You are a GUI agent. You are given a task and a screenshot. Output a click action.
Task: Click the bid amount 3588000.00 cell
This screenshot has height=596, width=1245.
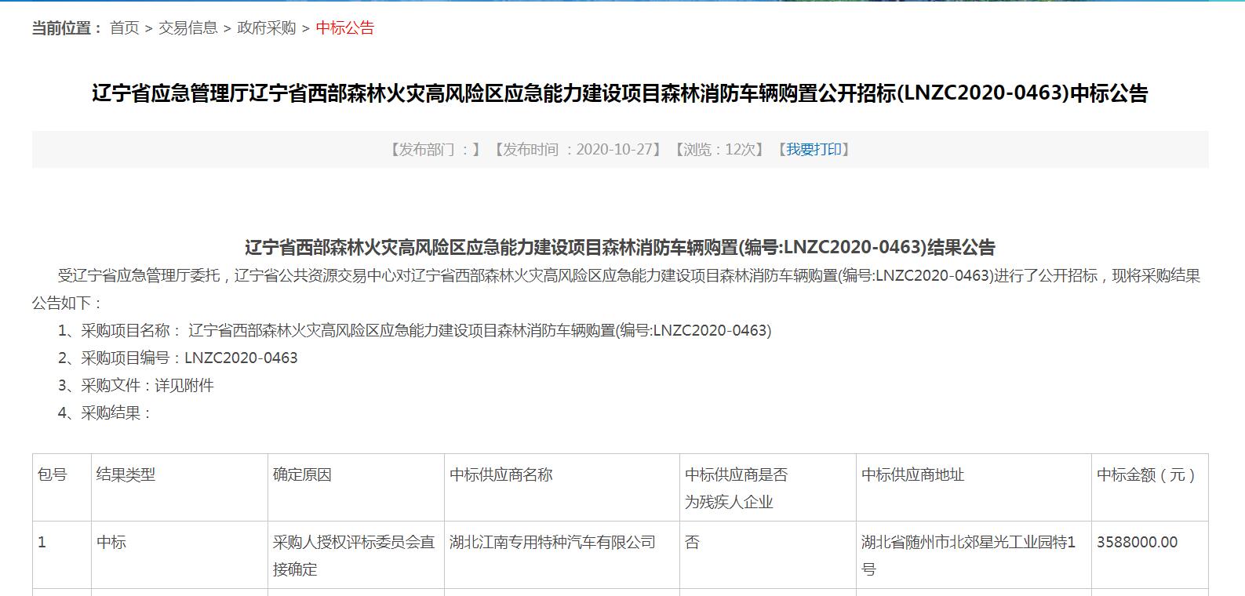coord(1137,542)
